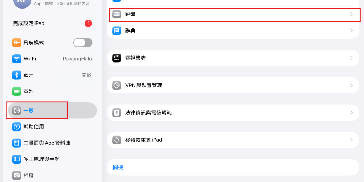The image size is (364, 182).
Task: Click the Bluetooth (藍牙) icon
Action: click(x=16, y=75)
